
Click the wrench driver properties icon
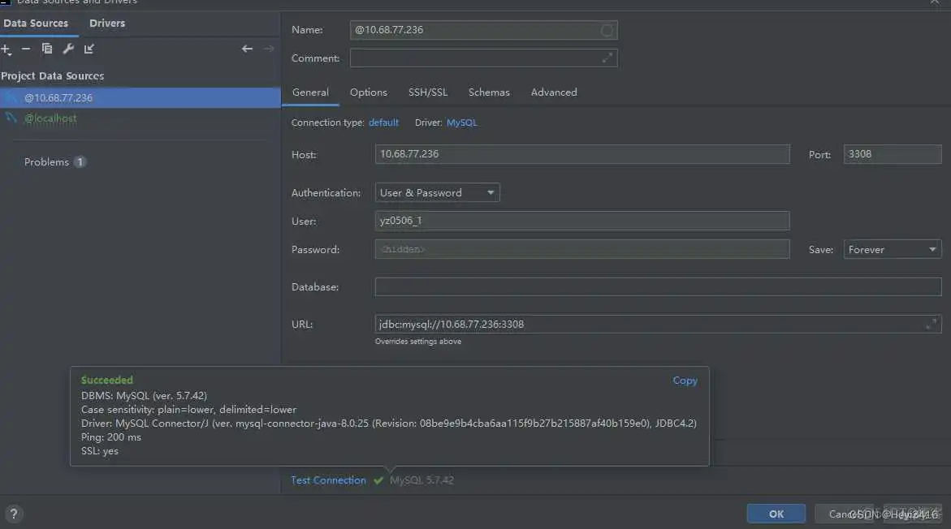click(x=68, y=49)
